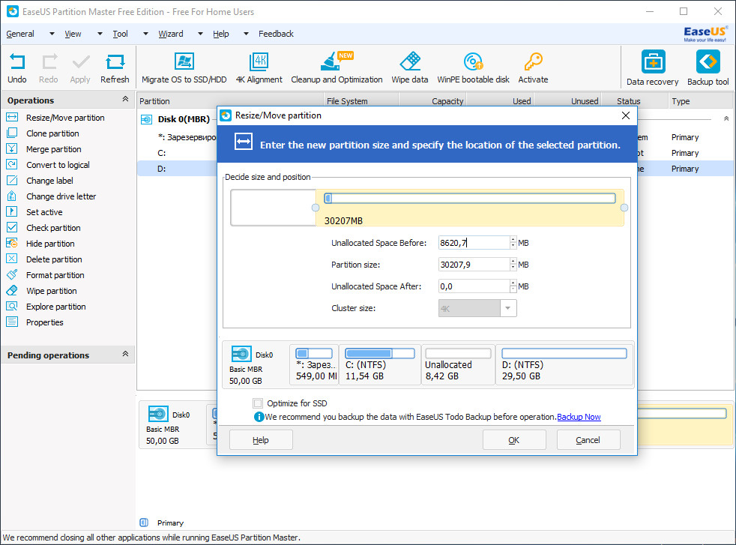Open the Tool menu dropdown arrow
736x545 pixels.
145,34
